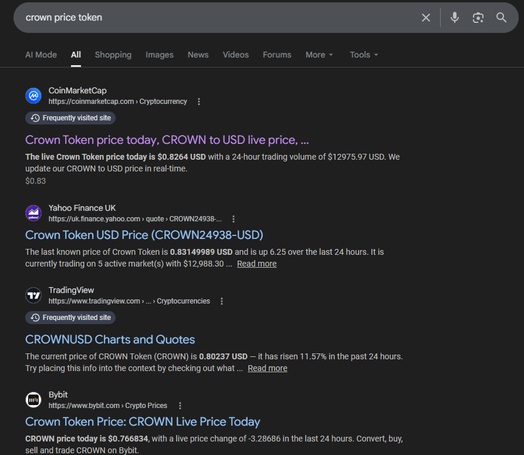This screenshot has height=455, width=524.
Task: Click the $0.766834 price in the Bybit snippet
Action: tap(128, 439)
